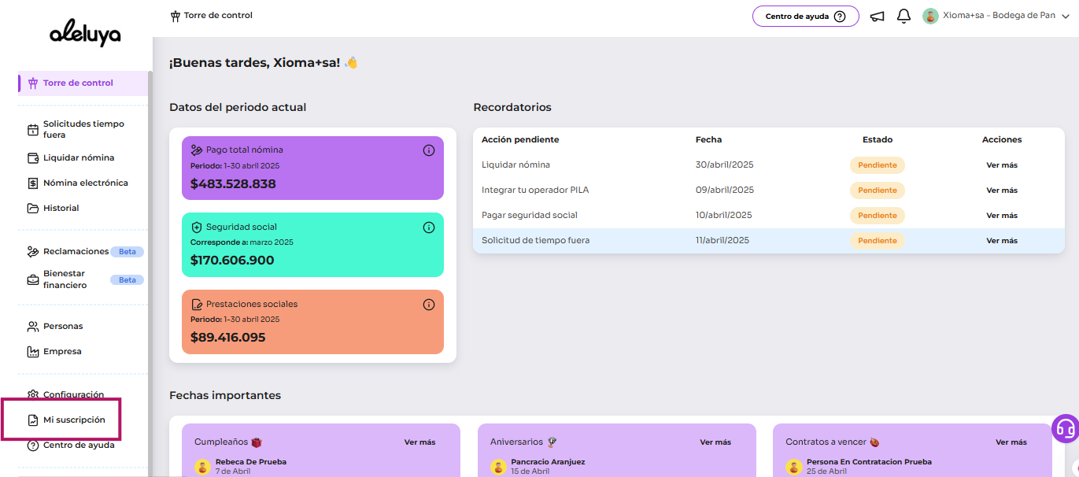Select Mi suscripción in sidebar
This screenshot has width=1079, height=477.
[74, 420]
